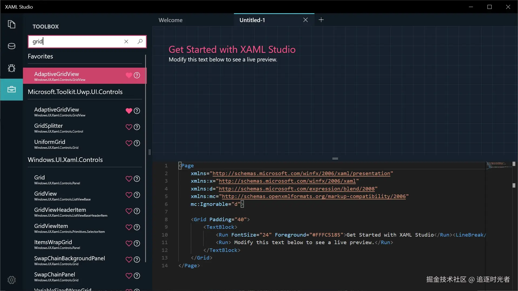The image size is (518, 291).
Task: Select the Toolbox briefcase sidebar icon
Action: (x=11, y=89)
